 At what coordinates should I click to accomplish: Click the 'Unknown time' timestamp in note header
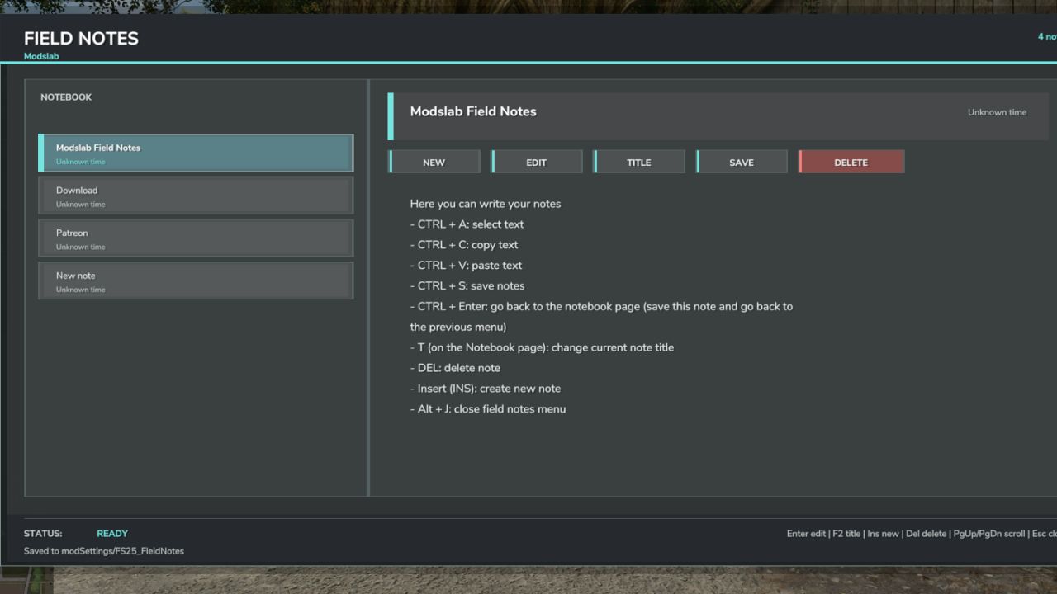point(997,112)
